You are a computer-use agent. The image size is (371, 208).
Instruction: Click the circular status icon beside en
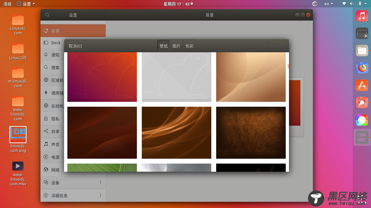pyautogui.click(x=315, y=4)
